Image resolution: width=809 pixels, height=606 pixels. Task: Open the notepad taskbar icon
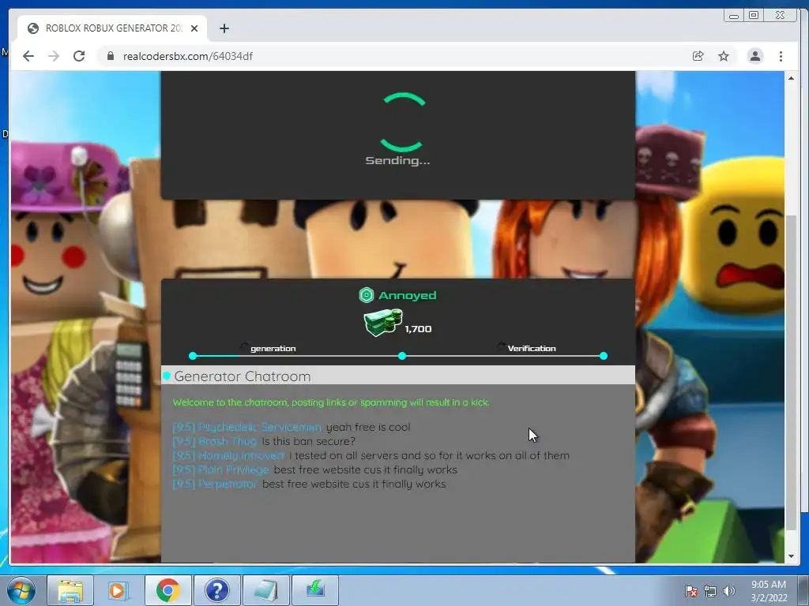tap(265, 590)
